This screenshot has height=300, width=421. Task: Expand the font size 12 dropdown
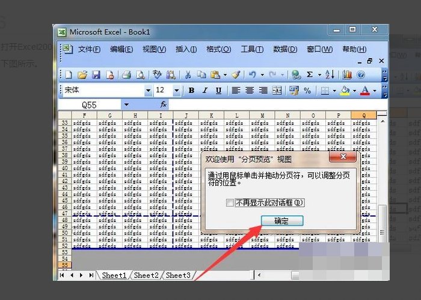click(176, 91)
